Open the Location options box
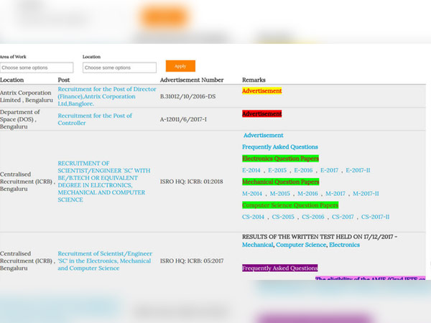 (x=119, y=67)
